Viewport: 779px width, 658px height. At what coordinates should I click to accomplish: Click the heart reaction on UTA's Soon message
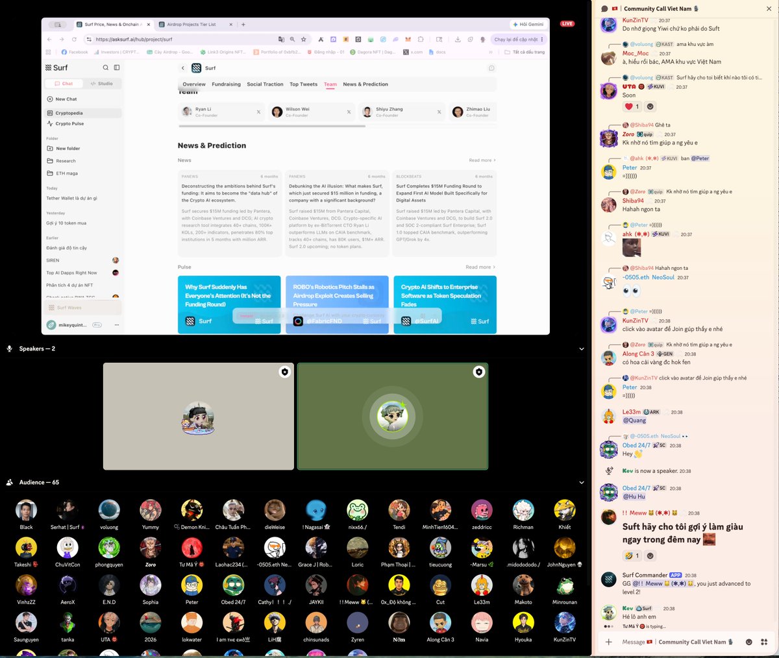coord(632,106)
